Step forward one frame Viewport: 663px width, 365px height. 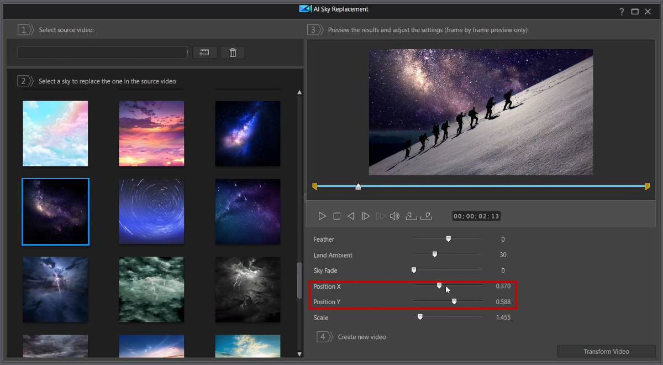366,216
